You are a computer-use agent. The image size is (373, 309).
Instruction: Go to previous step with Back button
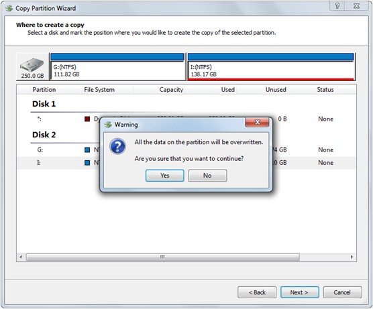pyautogui.click(x=257, y=292)
